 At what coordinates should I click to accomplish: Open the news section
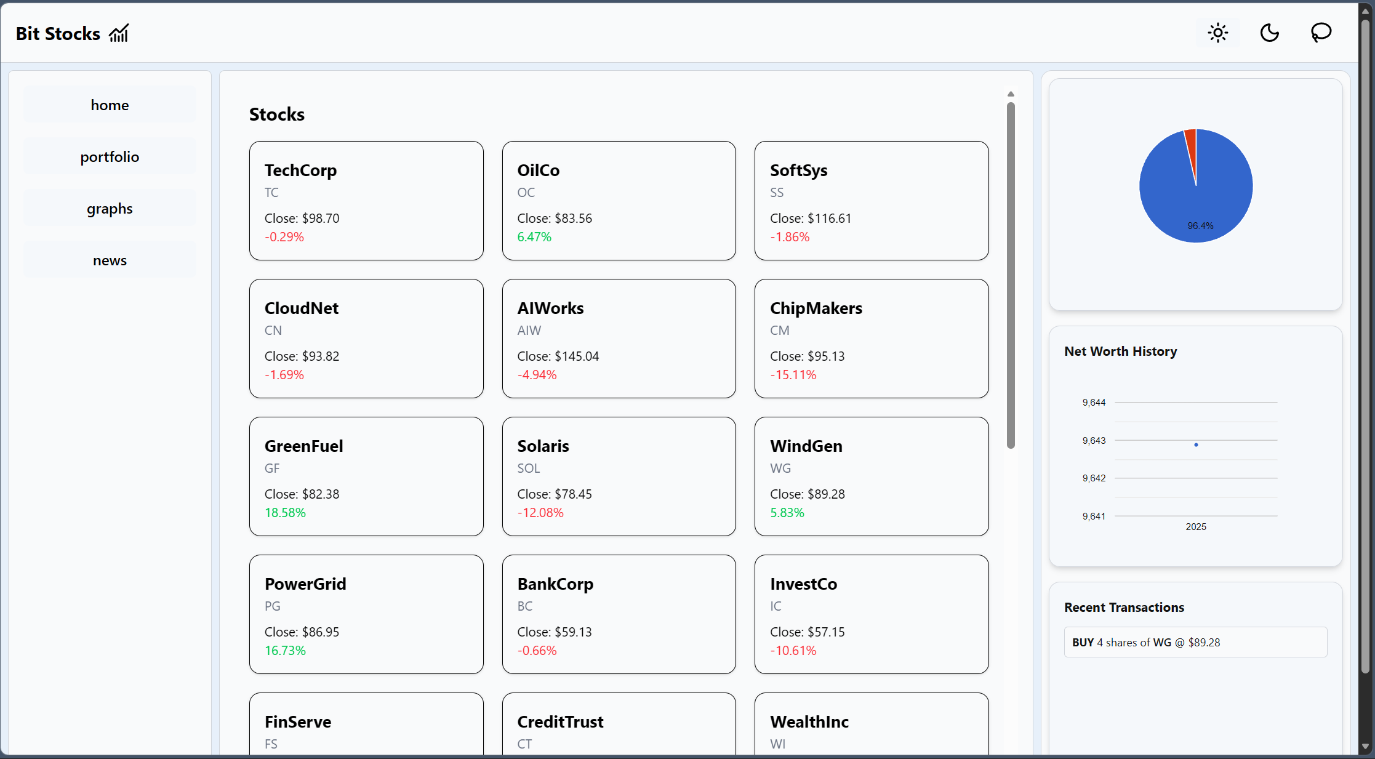tap(110, 260)
